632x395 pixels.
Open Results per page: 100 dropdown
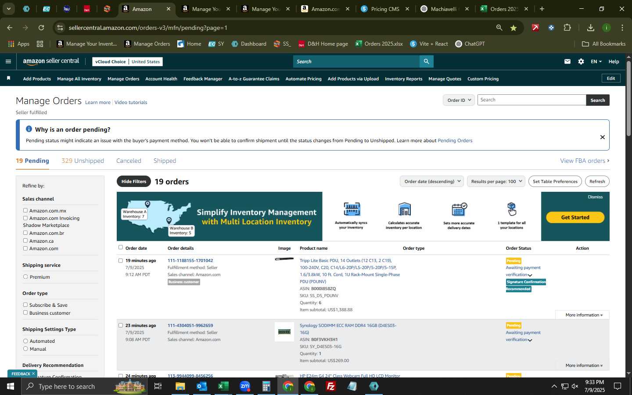pyautogui.click(x=496, y=181)
